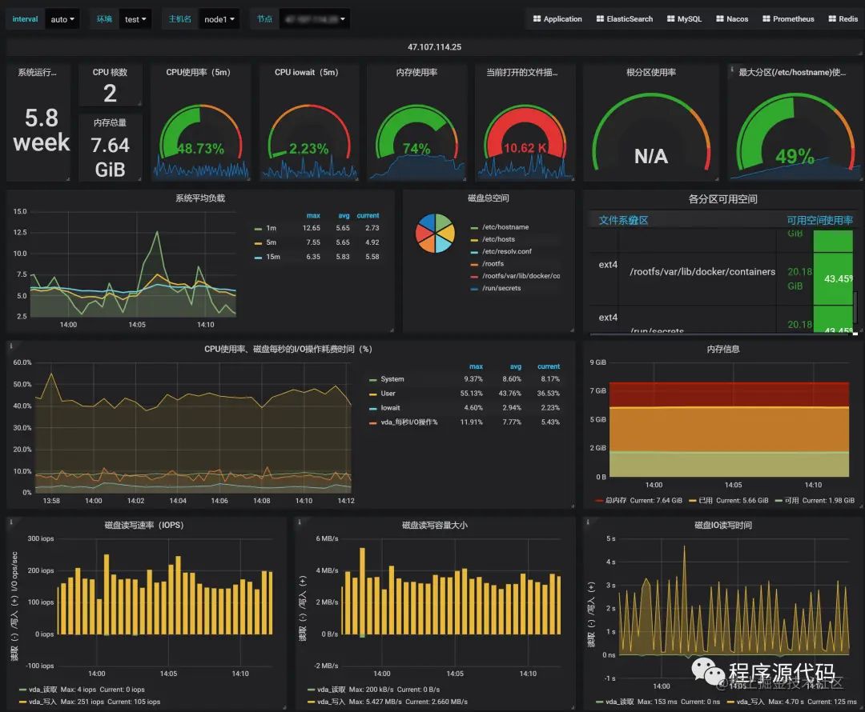865x712 pixels.
Task: Open the 环境 dropdown set to test
Action: click(x=135, y=19)
